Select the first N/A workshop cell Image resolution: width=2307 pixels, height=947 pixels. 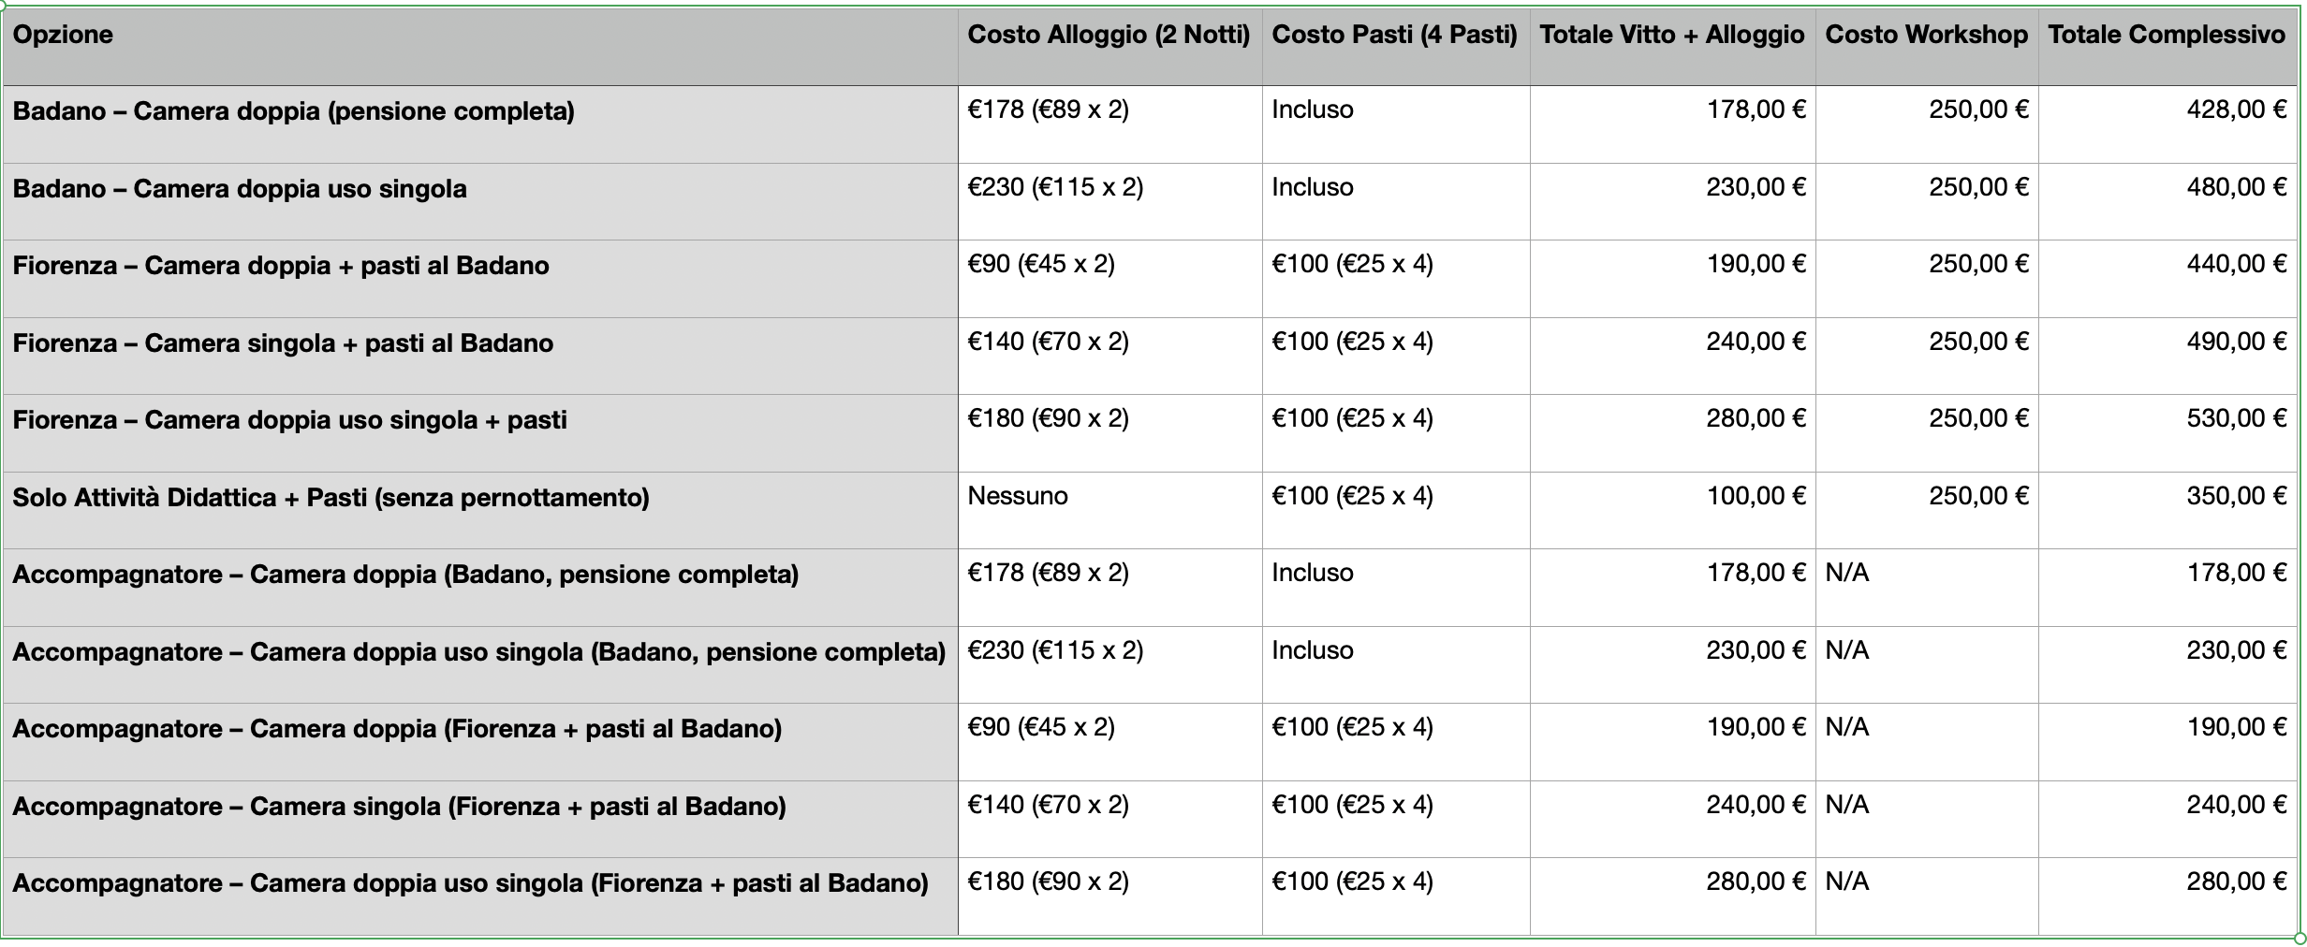(1927, 587)
